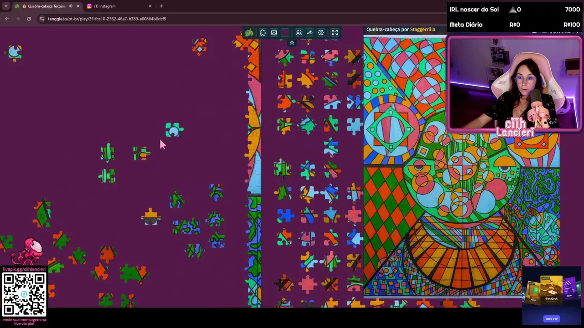Close the Instagram tab
Screen dimensions: 584x328
[150, 6]
